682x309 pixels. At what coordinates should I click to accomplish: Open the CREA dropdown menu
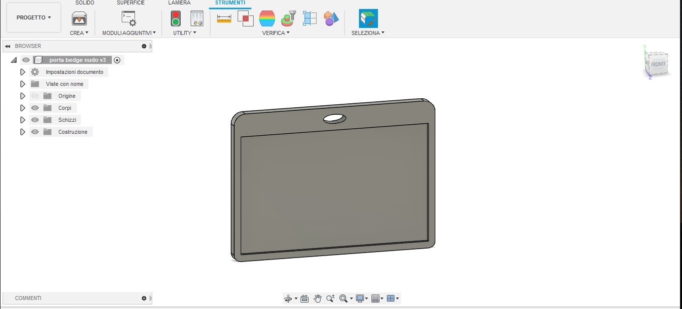(79, 33)
